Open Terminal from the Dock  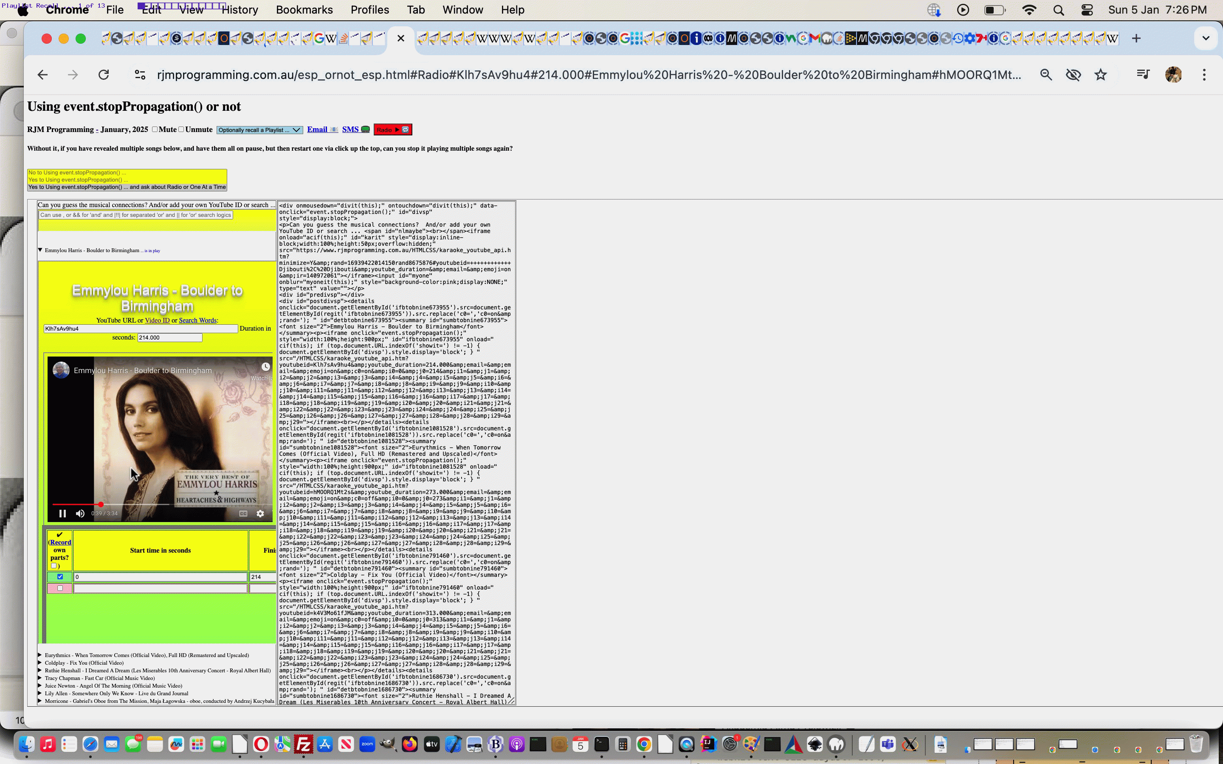click(601, 744)
